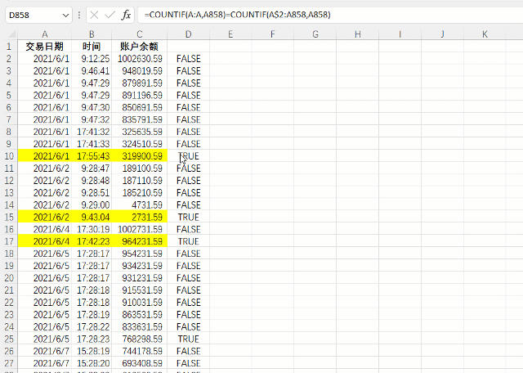Select cell showing time 17:42:23
The height and width of the screenshot is (373, 523).
[92, 241]
